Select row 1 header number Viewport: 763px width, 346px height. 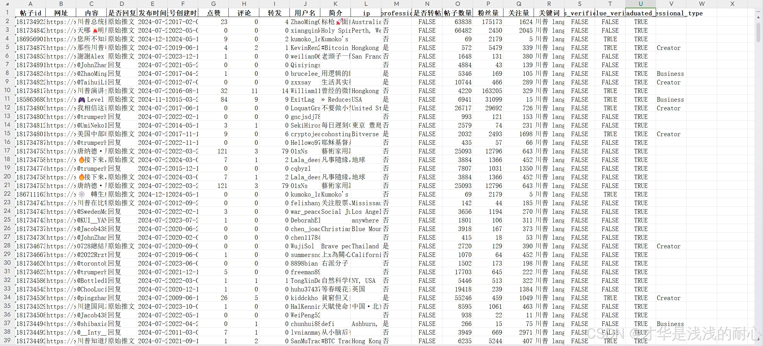(x=7, y=13)
